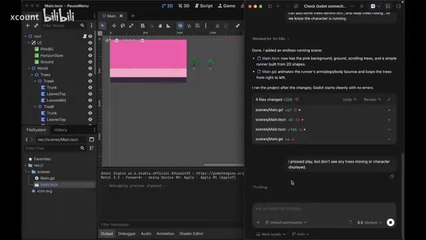The height and width of the screenshot is (240, 426).
Task: Open snapping options three-dot menu
Action: tap(206, 25)
